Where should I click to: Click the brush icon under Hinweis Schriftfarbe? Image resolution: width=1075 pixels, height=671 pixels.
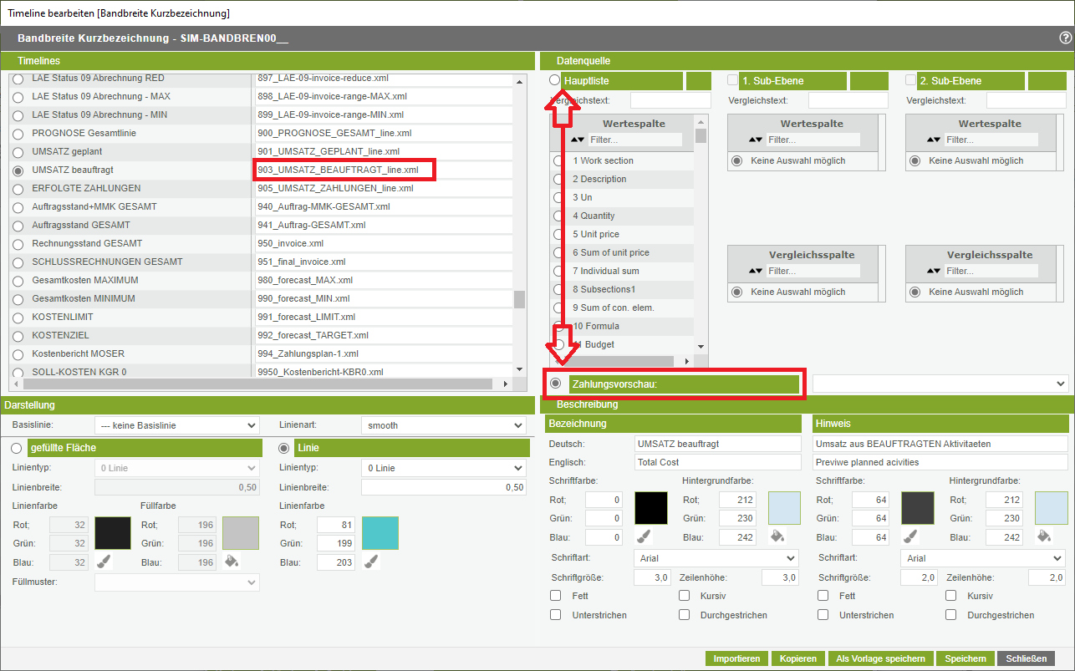click(910, 536)
